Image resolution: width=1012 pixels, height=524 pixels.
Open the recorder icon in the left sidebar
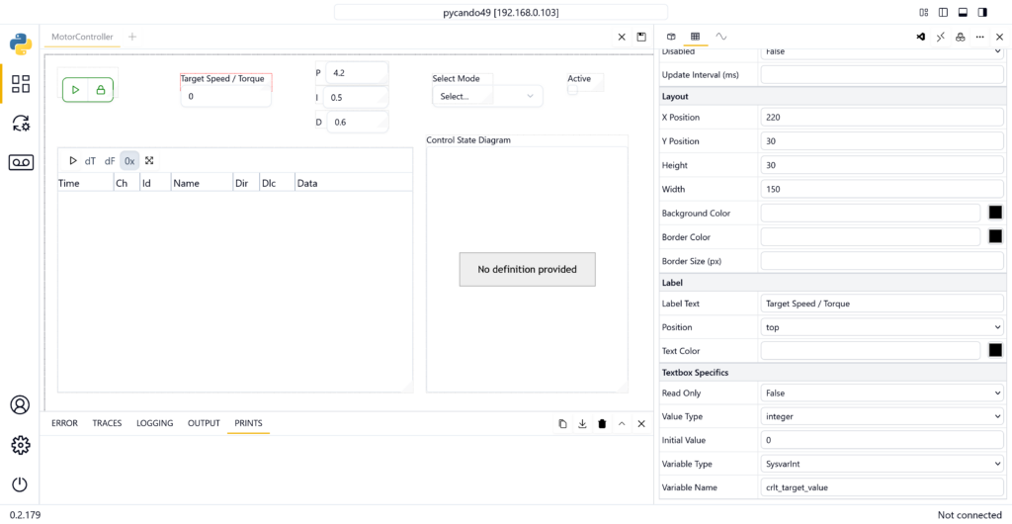(x=21, y=162)
